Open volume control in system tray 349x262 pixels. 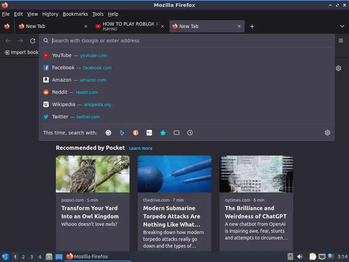(300, 257)
